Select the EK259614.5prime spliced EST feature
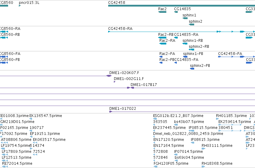The image size is (255, 168). pyautogui.click(x=230, y=125)
